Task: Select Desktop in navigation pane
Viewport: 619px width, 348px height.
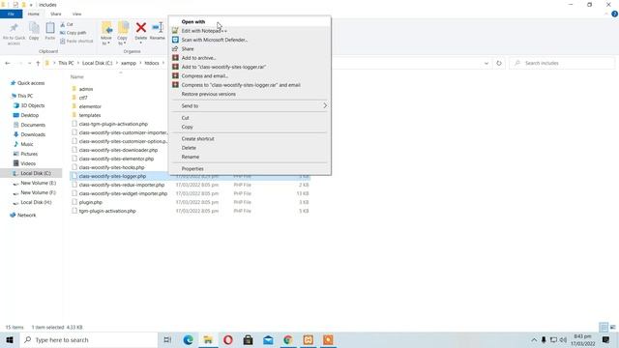Action: (30, 115)
